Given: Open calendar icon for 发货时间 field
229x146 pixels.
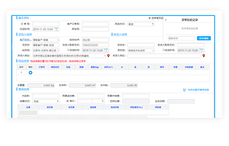Looking at the screenshot, I should [x=106, y=50].
